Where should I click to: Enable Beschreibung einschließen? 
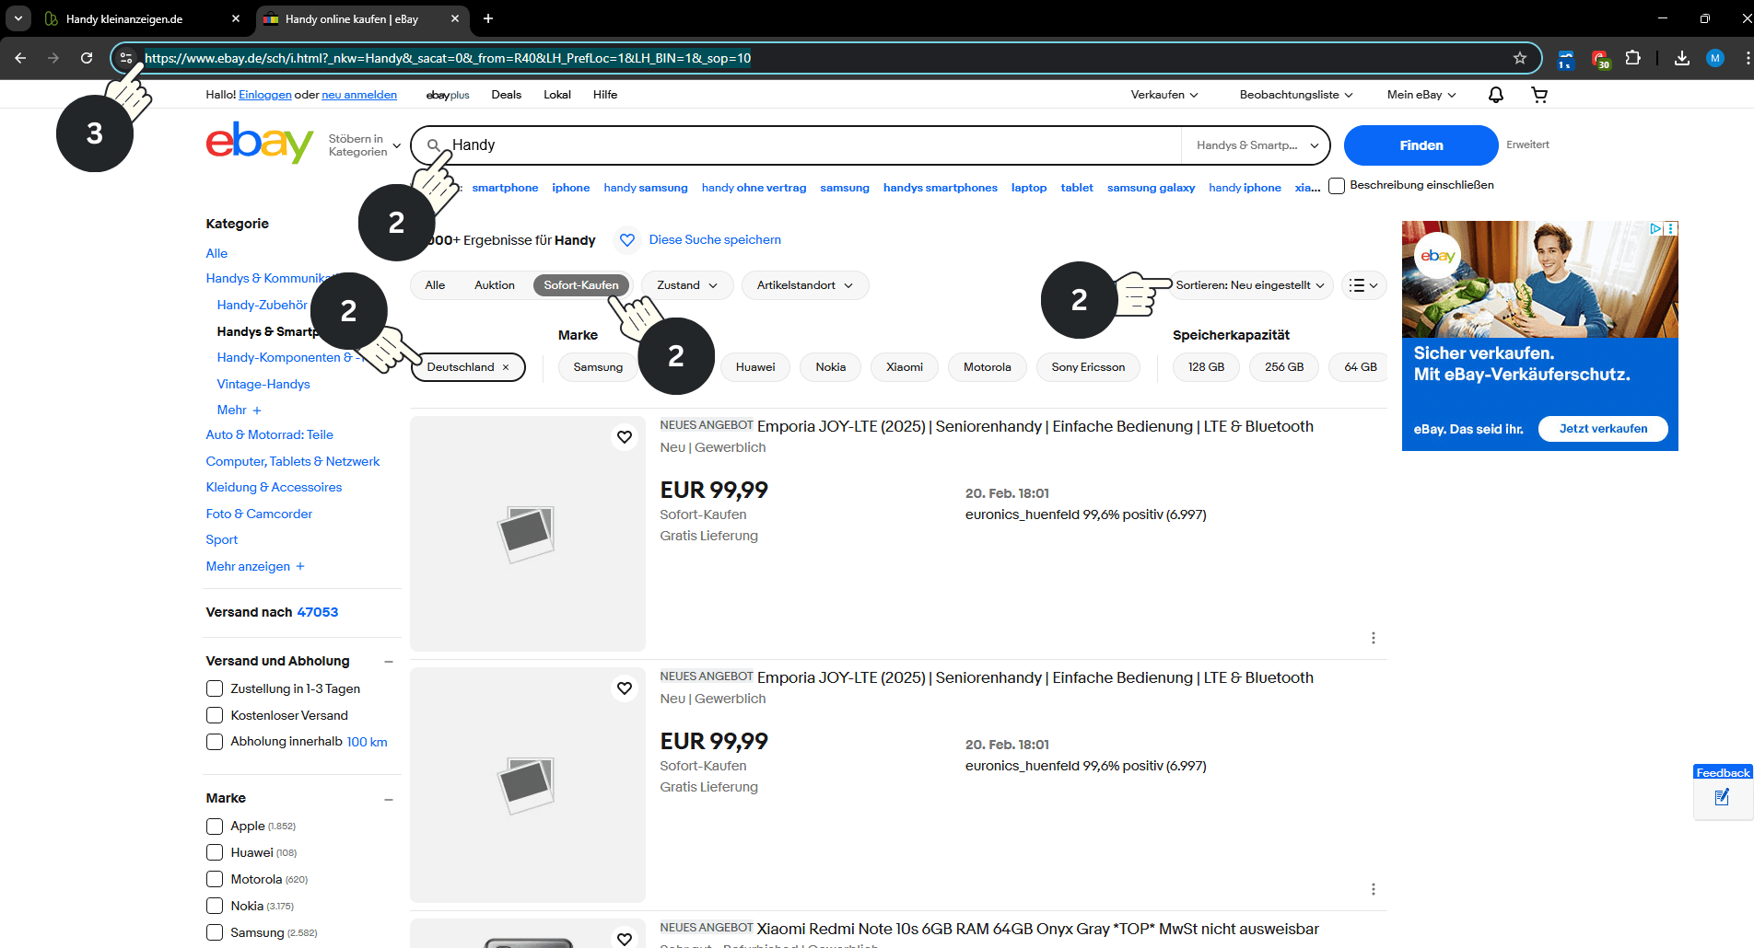coord(1337,185)
